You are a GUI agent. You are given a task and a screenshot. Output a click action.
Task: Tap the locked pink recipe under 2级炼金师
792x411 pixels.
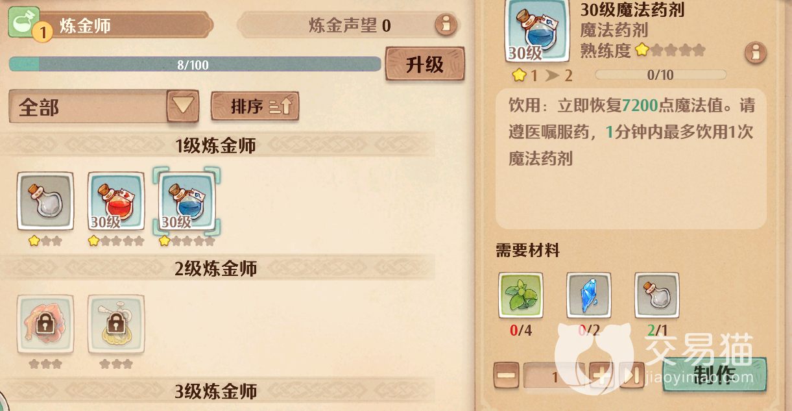(45, 323)
